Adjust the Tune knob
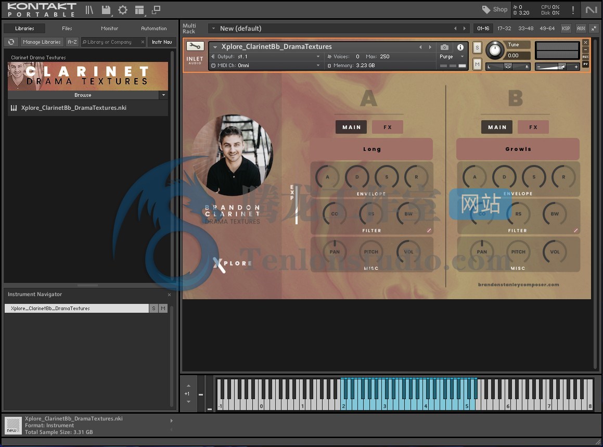603x447 pixels. (495, 50)
